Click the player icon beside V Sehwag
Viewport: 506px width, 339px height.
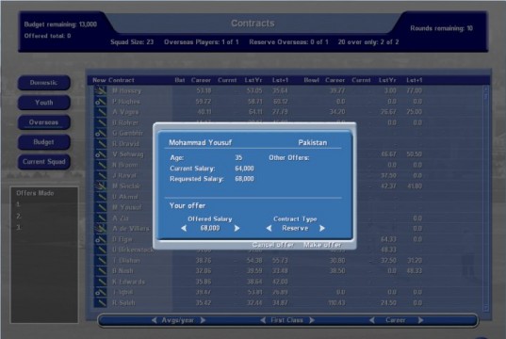[x=101, y=154]
